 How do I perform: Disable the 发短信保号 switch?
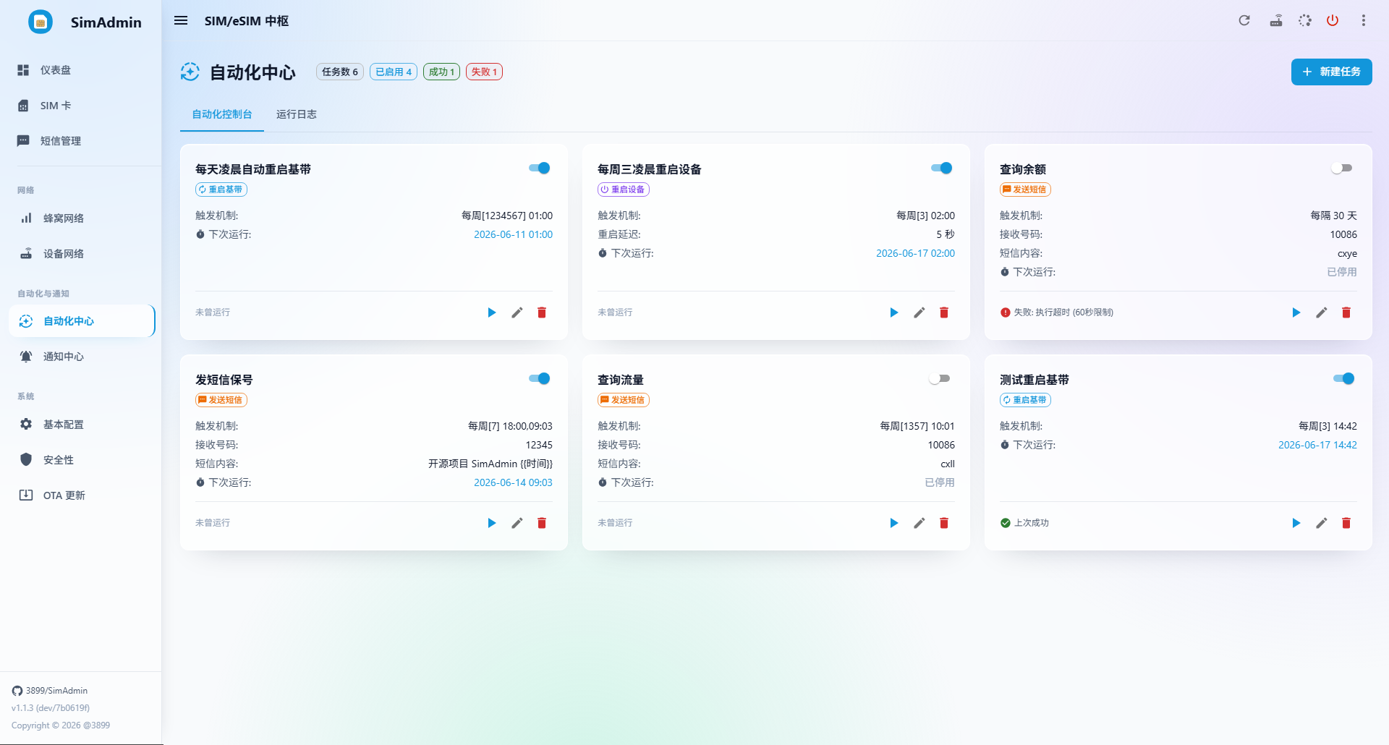coord(540,378)
